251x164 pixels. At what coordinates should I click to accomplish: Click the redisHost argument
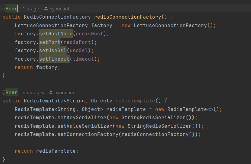pyautogui.click(x=89, y=34)
